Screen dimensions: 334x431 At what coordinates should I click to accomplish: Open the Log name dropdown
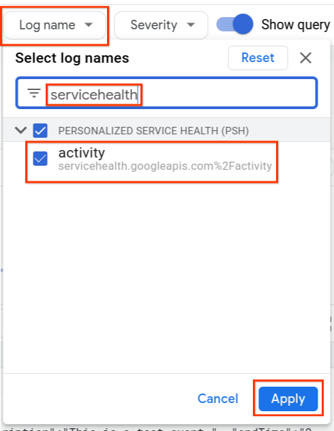(x=55, y=25)
